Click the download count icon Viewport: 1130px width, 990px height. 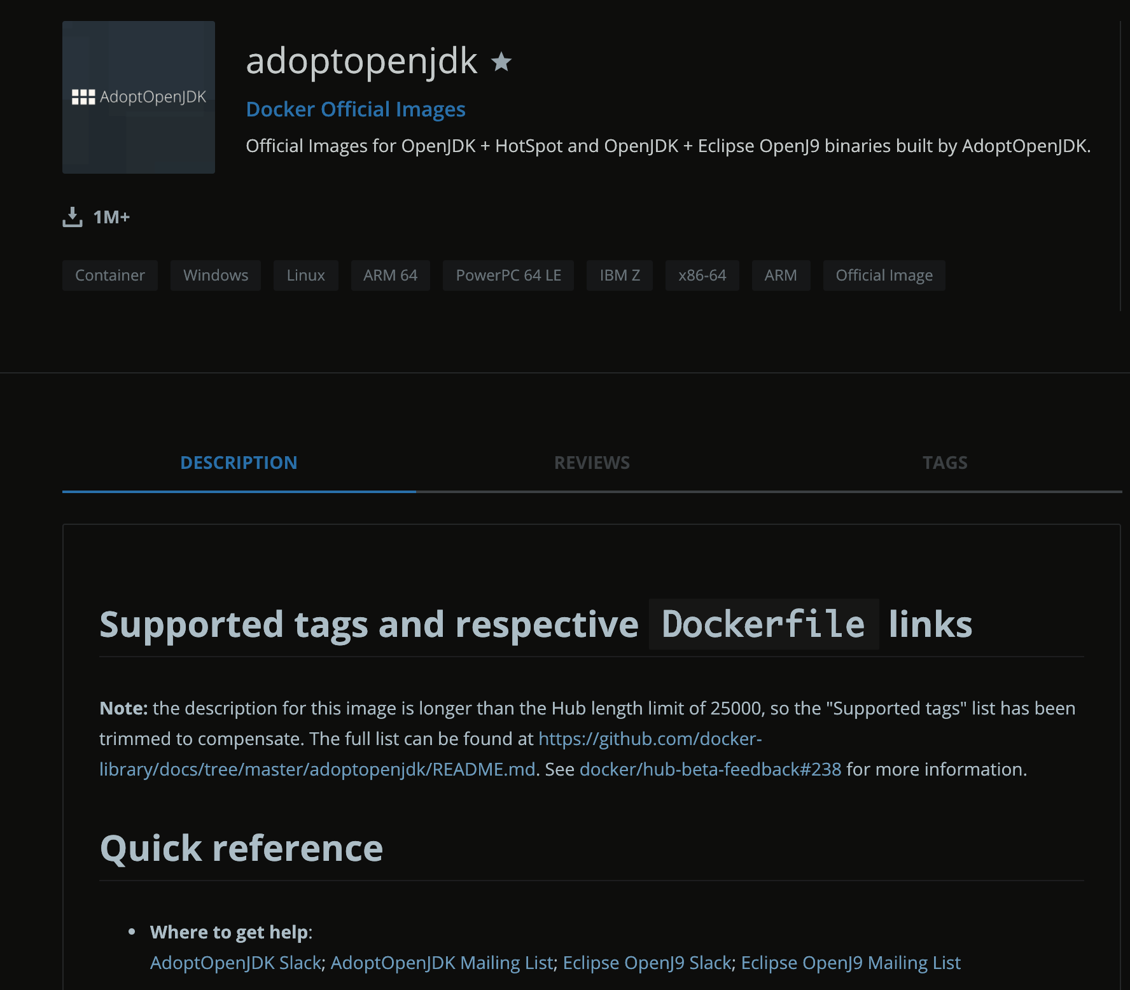[73, 217]
